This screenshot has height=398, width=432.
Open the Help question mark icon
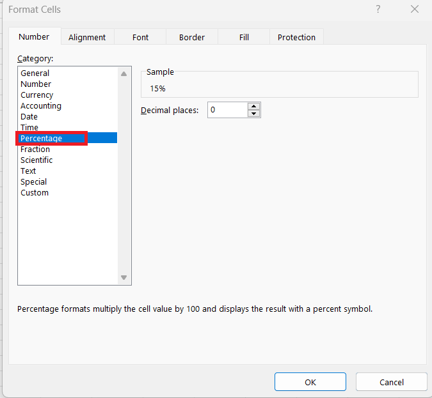tap(378, 10)
